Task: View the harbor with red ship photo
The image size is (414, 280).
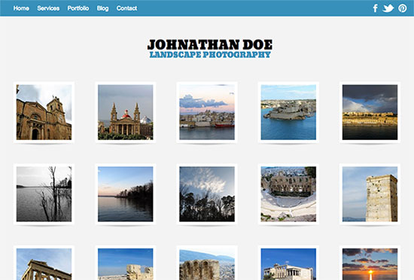Action: click(207, 112)
